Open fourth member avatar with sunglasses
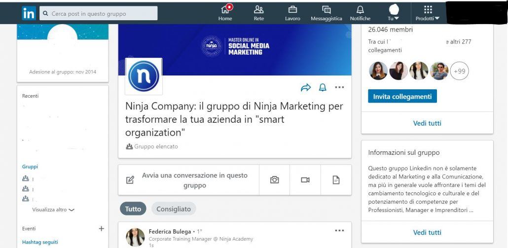Image resolution: width=508 pixels, height=248 pixels. (439, 71)
